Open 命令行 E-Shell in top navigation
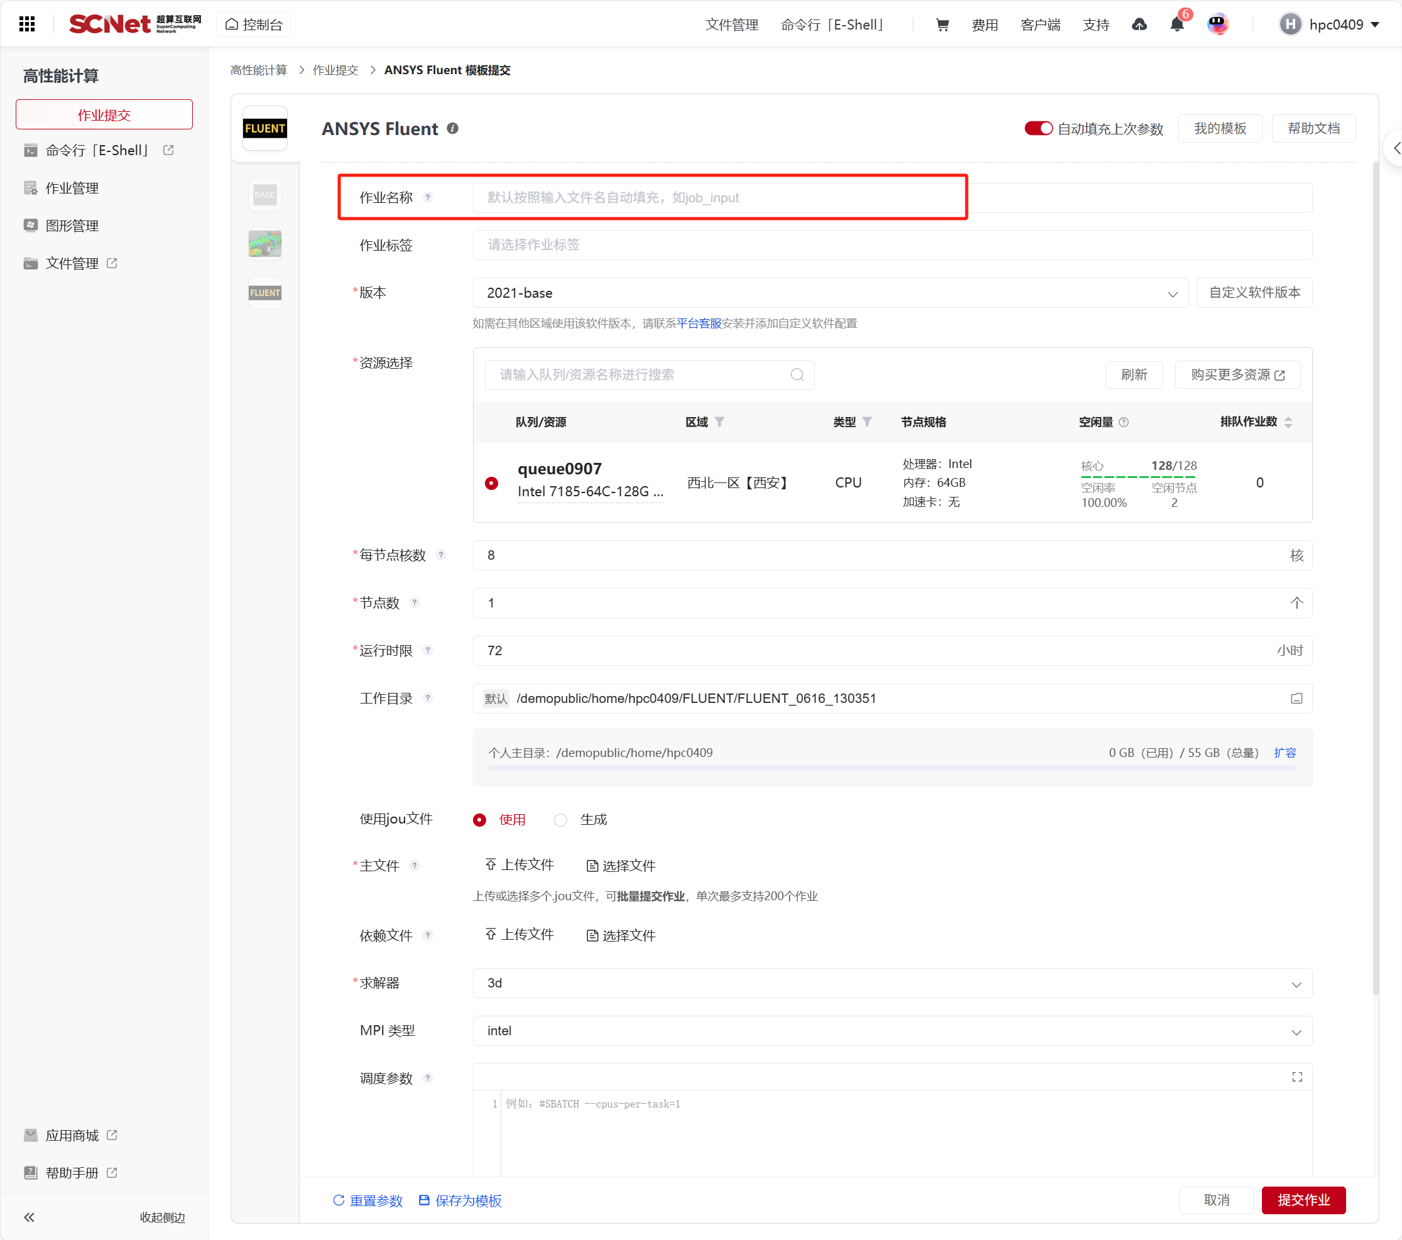Screen dimensions: 1402x1240 coord(834,24)
